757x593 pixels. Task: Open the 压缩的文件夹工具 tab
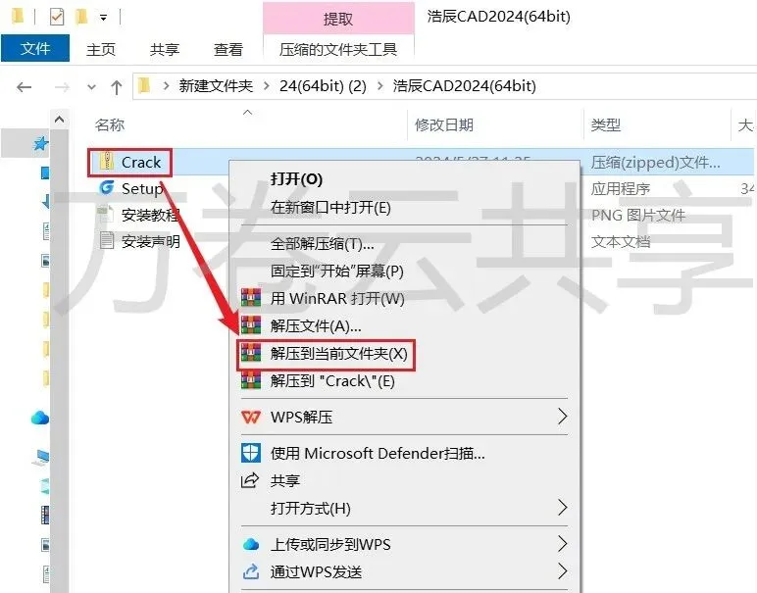click(x=338, y=49)
